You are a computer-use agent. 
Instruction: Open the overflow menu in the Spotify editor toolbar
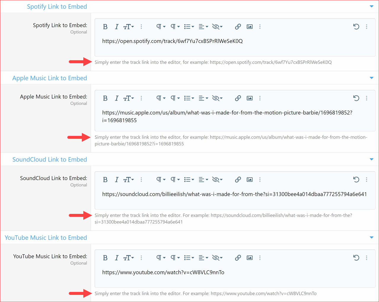[141, 26]
